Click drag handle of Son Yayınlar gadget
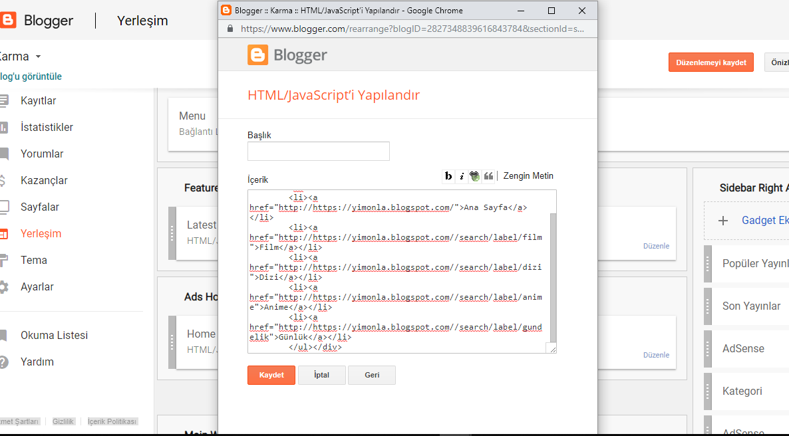The height and width of the screenshot is (436, 789). (708, 306)
